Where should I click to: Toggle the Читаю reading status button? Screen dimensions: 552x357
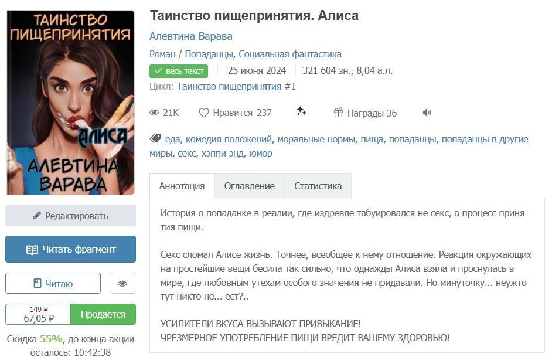point(53,283)
